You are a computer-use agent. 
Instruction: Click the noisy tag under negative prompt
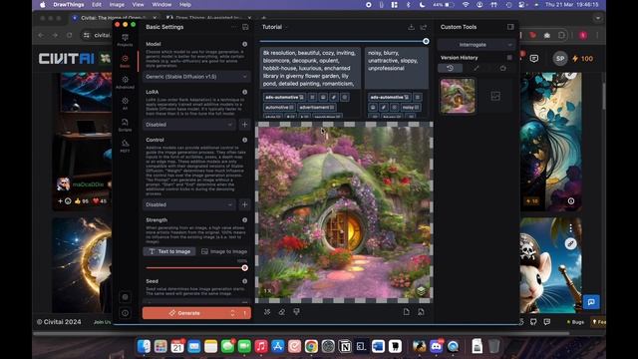[411, 108]
